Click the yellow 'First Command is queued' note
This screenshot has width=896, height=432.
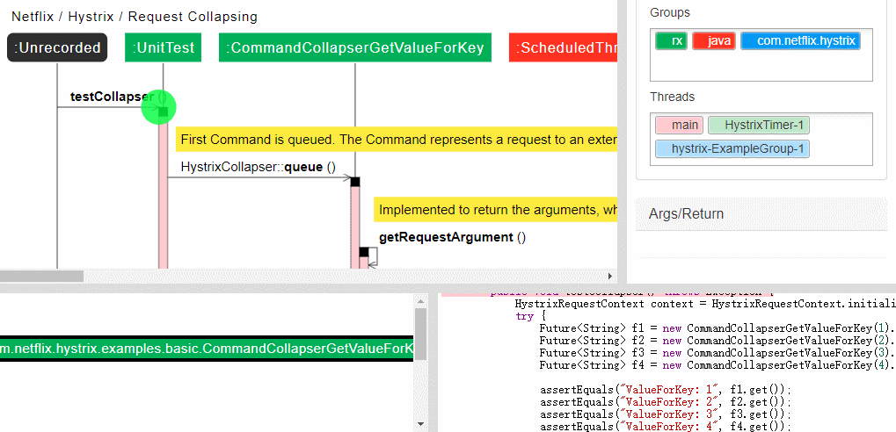397,140
